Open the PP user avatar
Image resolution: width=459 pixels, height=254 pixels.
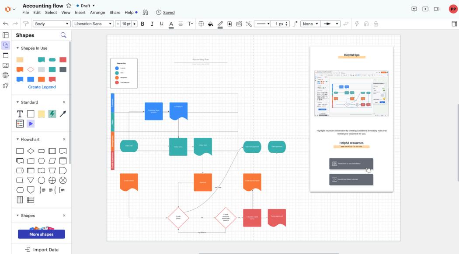coord(453,9)
